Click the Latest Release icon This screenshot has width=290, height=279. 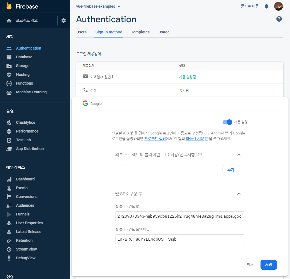point(9,232)
